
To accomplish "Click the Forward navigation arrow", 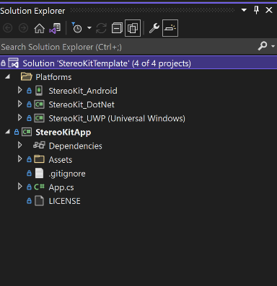I will (x=23, y=28).
